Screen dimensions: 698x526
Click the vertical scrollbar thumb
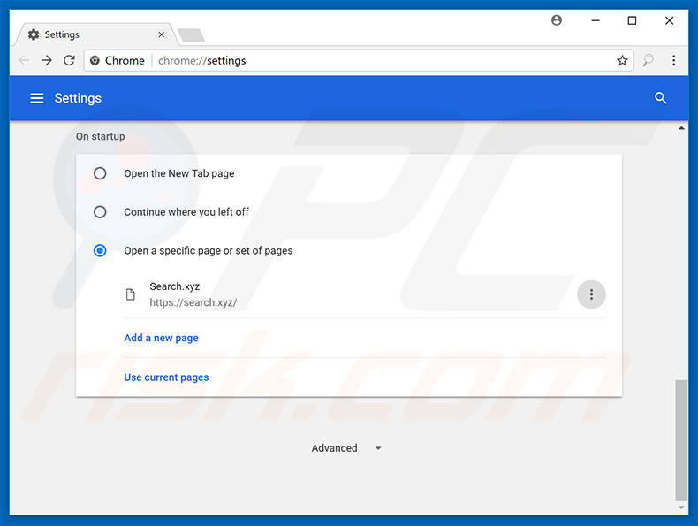[681, 439]
